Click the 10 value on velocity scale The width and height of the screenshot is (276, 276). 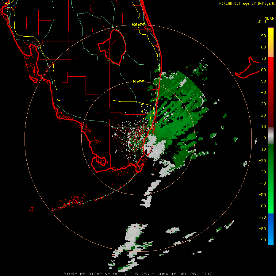click(263, 127)
